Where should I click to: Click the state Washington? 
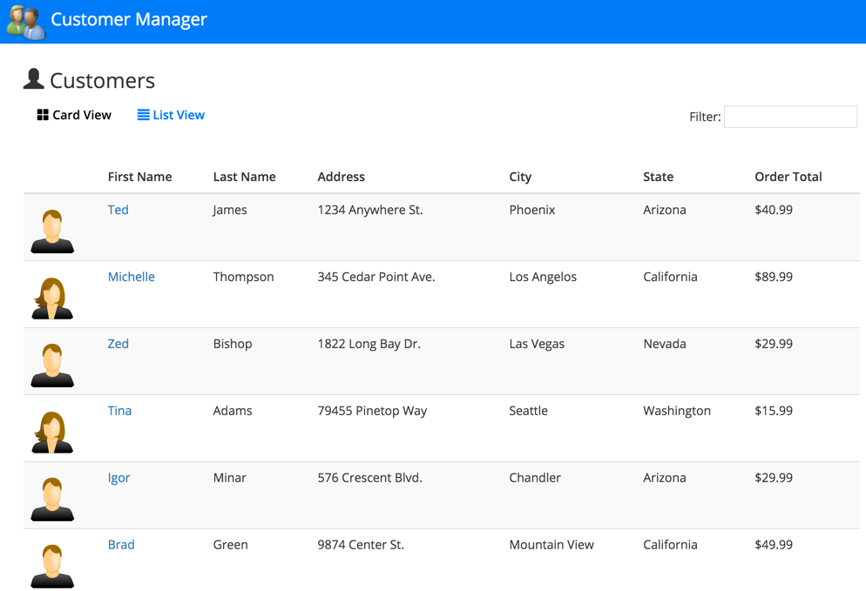(x=677, y=411)
